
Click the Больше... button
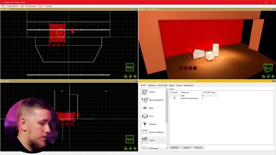[198, 147]
